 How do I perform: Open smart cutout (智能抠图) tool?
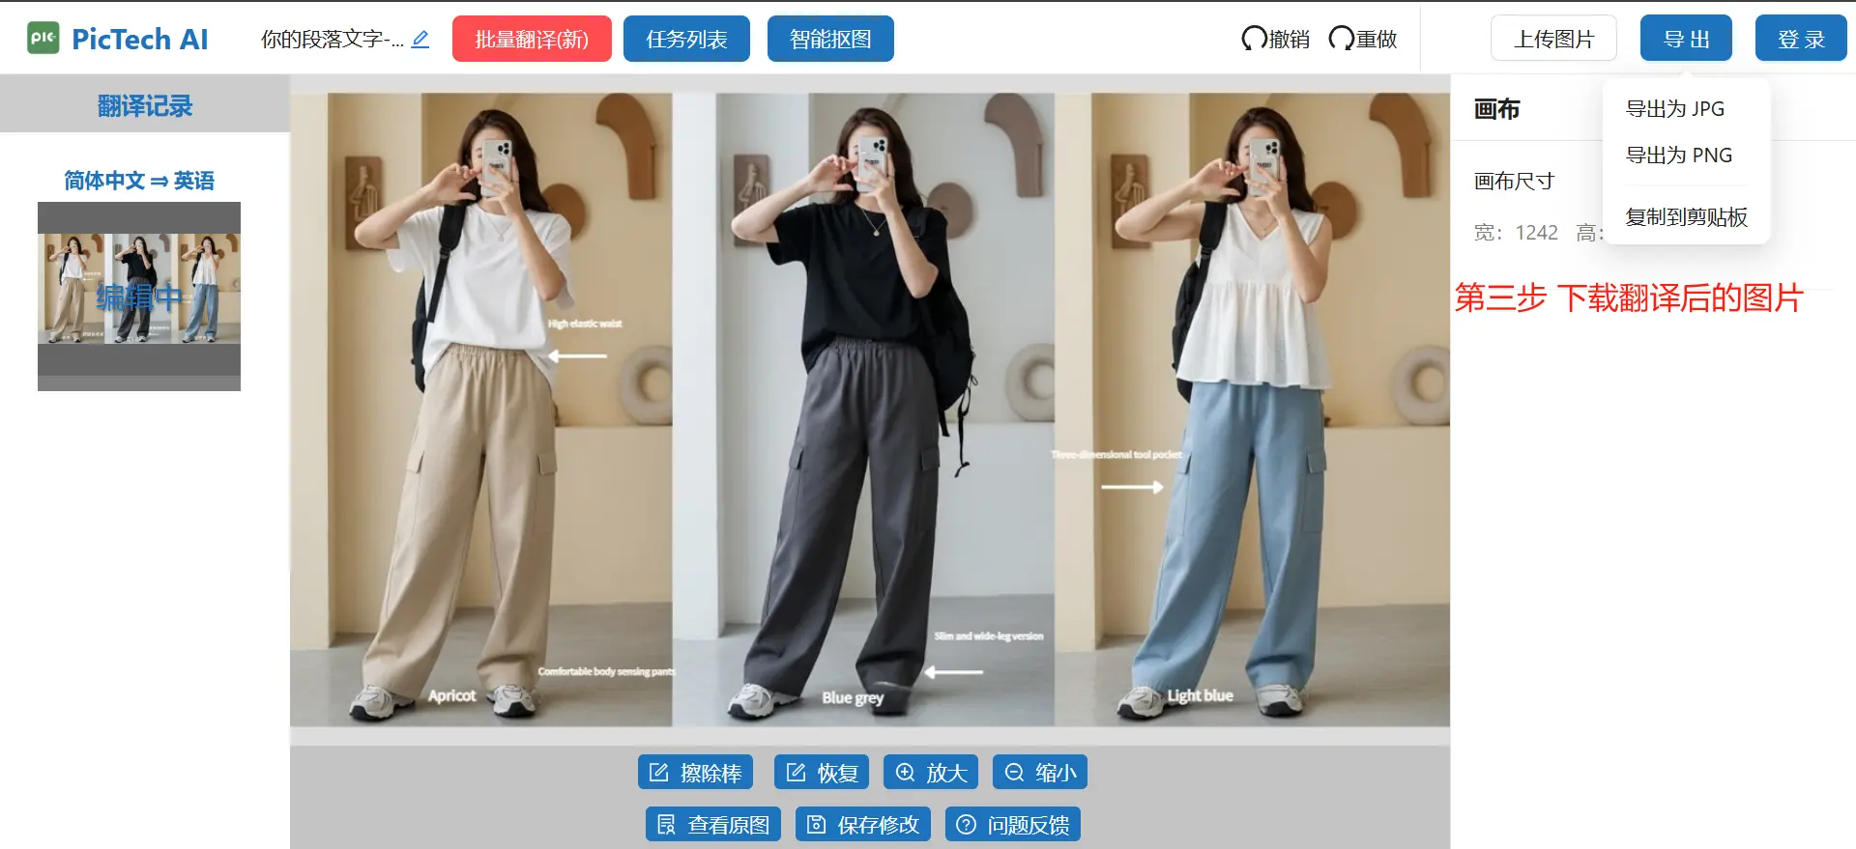[830, 39]
